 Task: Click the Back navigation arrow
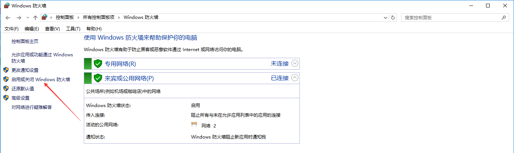point(8,17)
